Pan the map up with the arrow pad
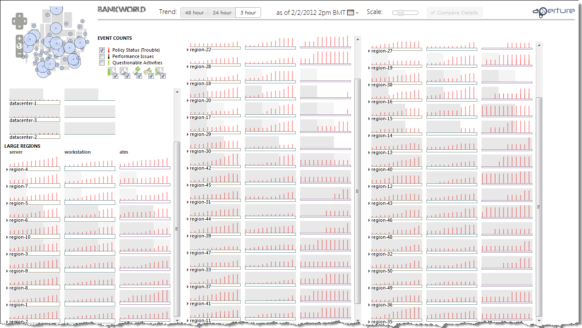The width and height of the screenshot is (582, 328). pyautogui.click(x=19, y=16)
